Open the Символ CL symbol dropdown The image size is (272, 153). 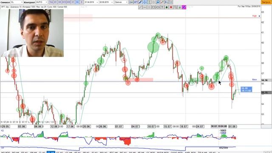click(17, 2)
